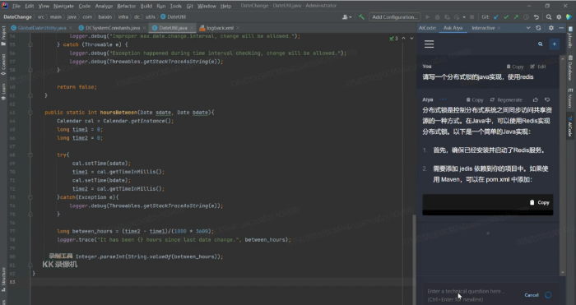Start new chat with plus button

coord(555,44)
